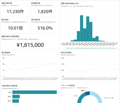Click the 0.0 axis label in 案件倍率推移

click(x=63, y=76)
